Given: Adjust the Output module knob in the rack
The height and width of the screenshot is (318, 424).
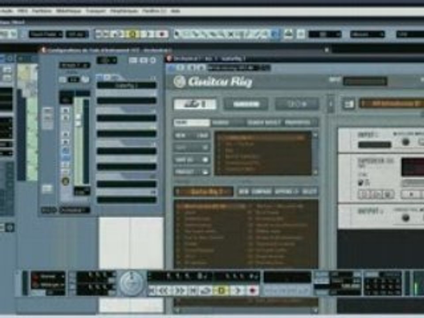Looking at the screenshot, I should click(x=405, y=218).
